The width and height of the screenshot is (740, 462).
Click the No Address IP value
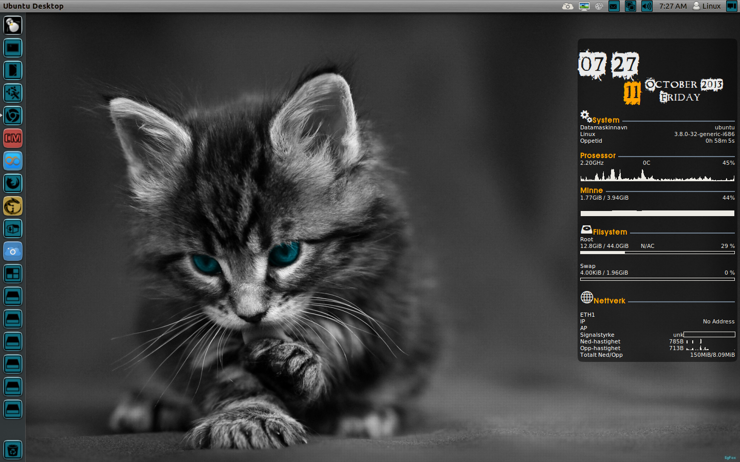pos(719,321)
